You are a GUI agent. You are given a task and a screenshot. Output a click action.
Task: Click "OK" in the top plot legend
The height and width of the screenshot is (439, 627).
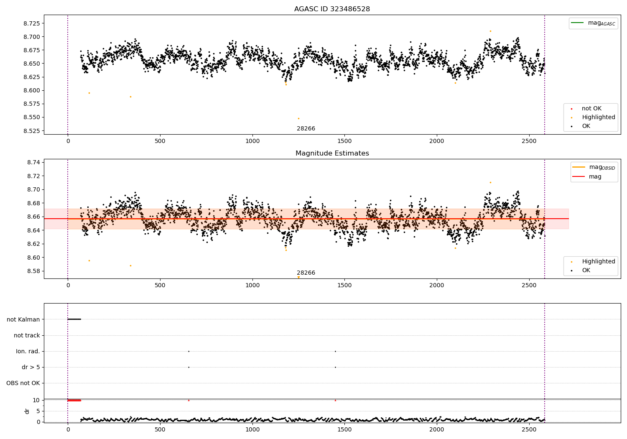click(586, 126)
